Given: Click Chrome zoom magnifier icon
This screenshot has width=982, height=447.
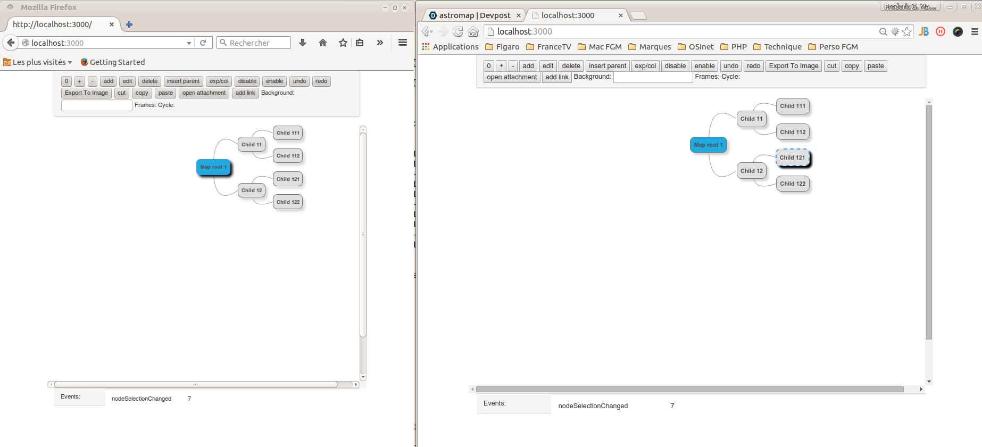Looking at the screenshot, I should 883,31.
